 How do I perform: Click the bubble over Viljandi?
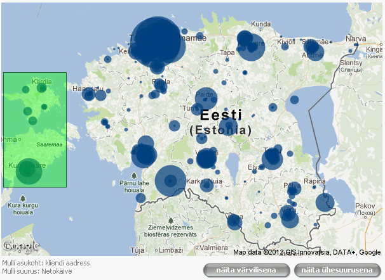[206, 158]
